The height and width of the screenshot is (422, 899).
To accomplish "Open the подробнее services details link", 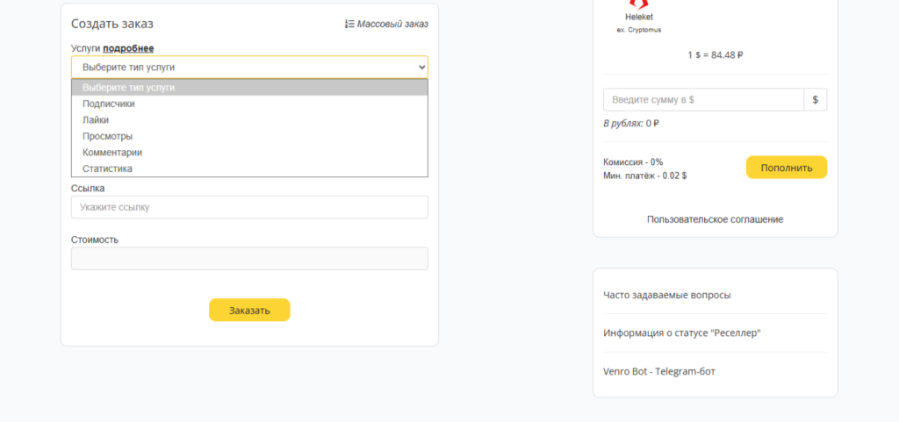I will point(128,48).
